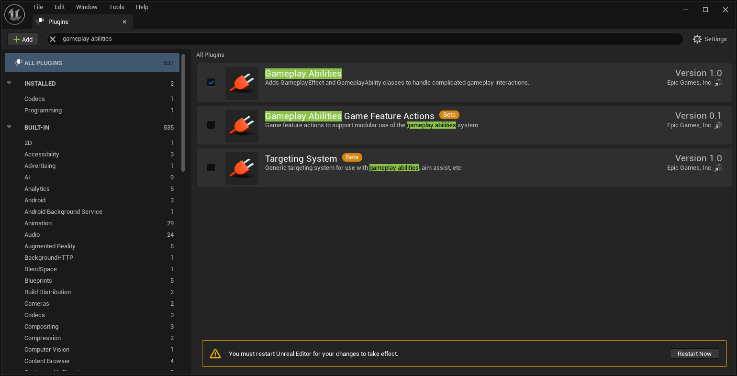Click the Game Feature Actions plugin thumbnail
Screen dimensions: 737x376
[242, 125]
